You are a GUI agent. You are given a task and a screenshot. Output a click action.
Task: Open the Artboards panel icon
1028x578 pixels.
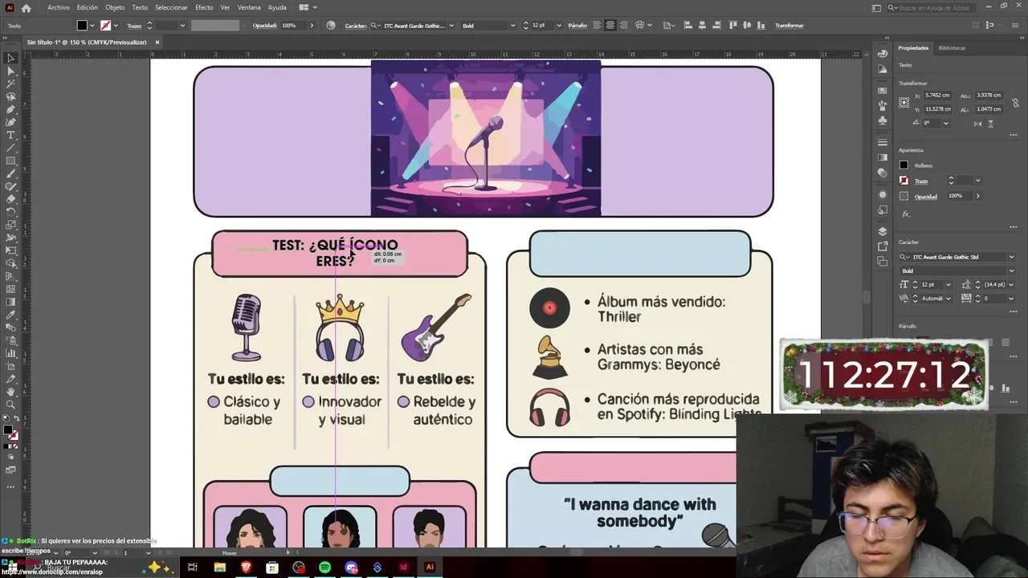click(x=883, y=261)
